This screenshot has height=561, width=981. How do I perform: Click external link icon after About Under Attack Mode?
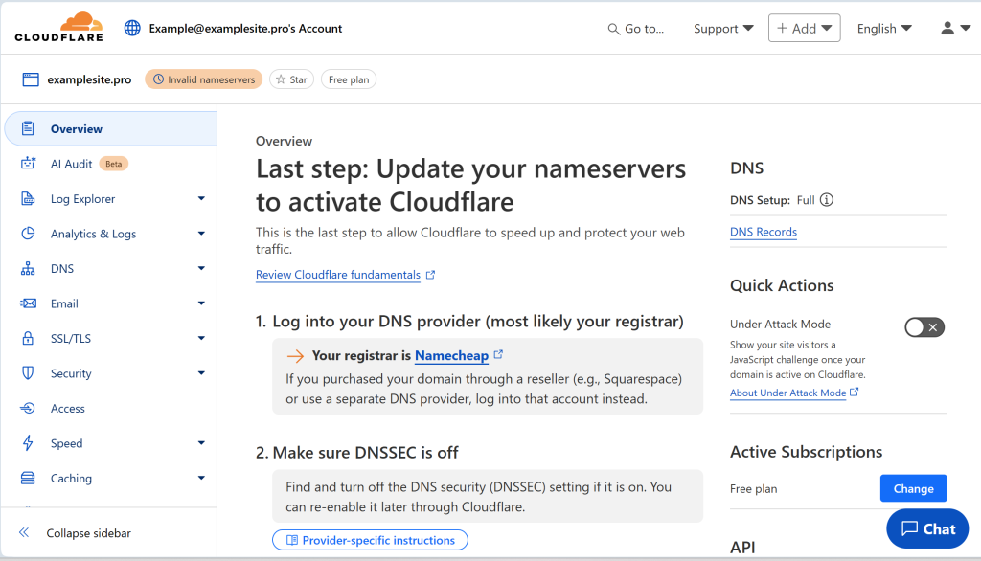click(x=854, y=393)
